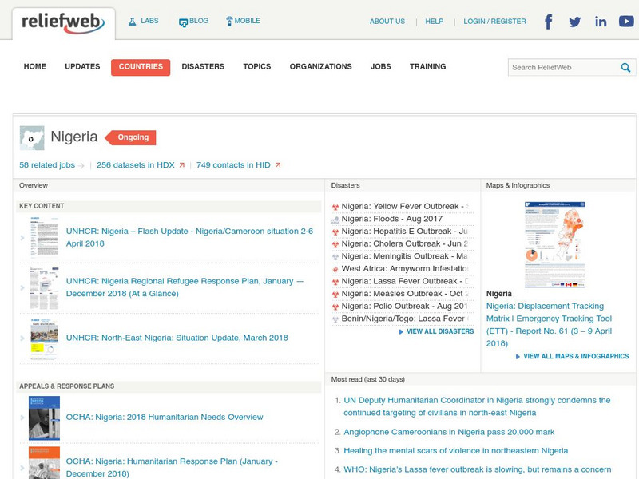Open ReliefWeb YouTube channel
Viewport: 639px width, 479px height.
(626, 22)
